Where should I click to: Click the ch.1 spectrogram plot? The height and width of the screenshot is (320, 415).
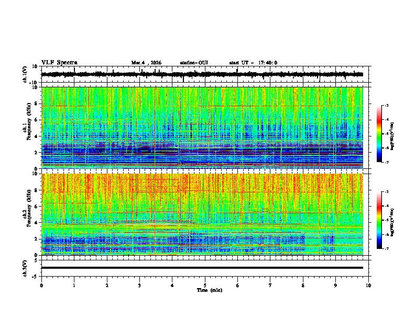pos(202,128)
